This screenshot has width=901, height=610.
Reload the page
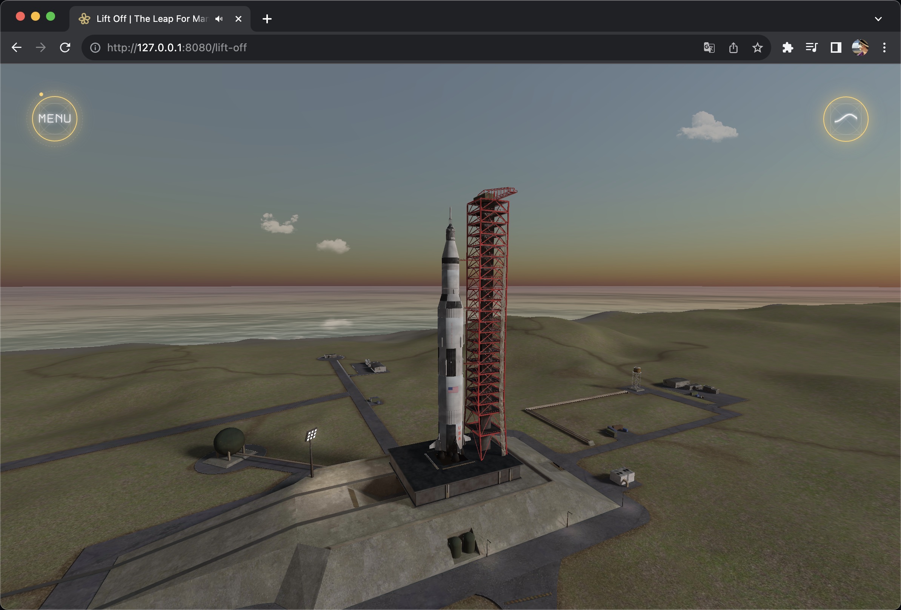point(65,48)
